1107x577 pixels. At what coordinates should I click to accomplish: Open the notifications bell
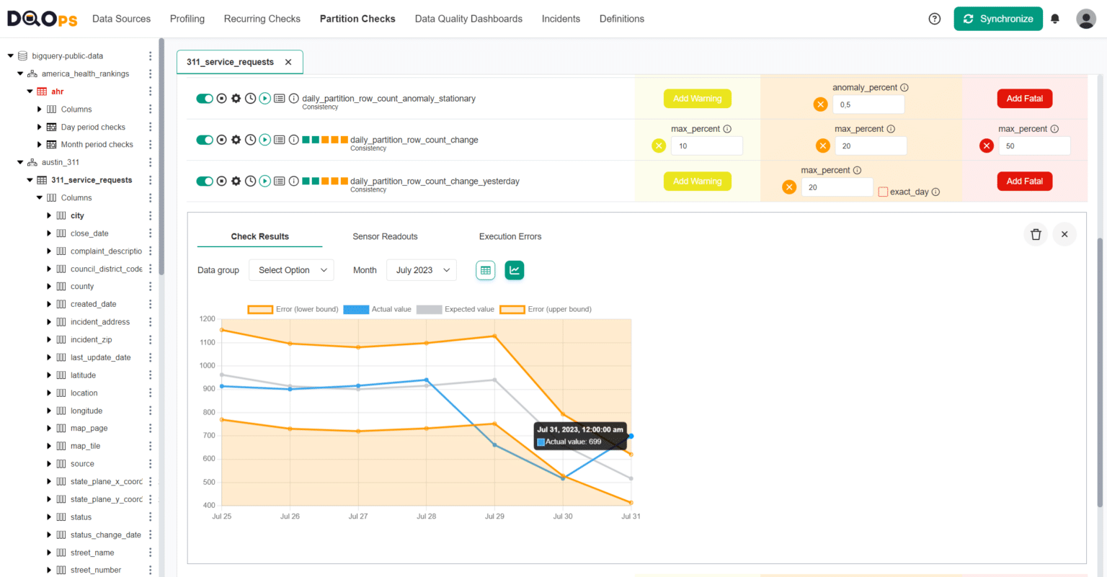1054,19
